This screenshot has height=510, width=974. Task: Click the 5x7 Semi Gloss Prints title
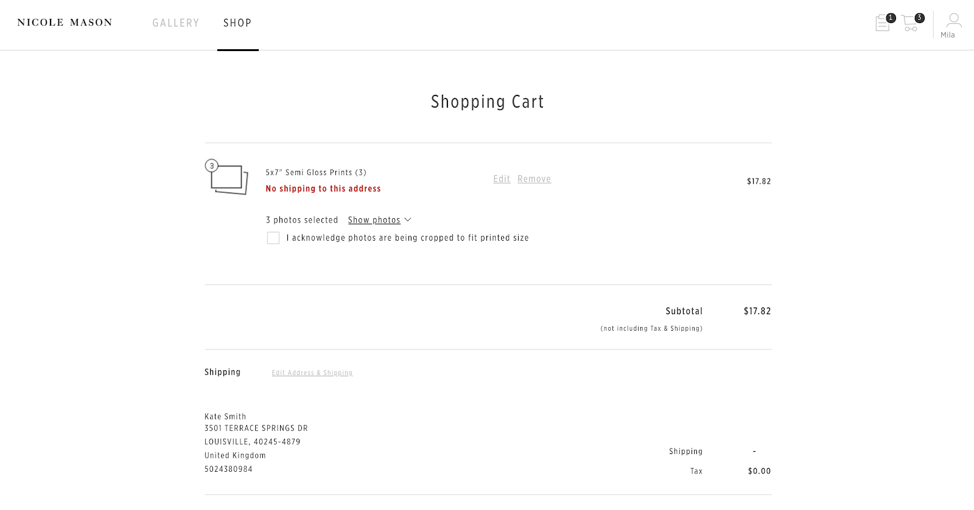316,173
